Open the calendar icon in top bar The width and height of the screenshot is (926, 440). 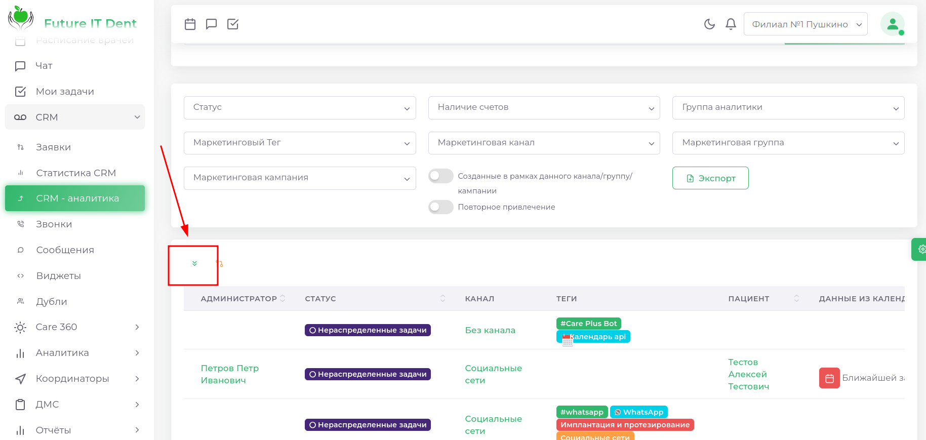click(x=190, y=24)
